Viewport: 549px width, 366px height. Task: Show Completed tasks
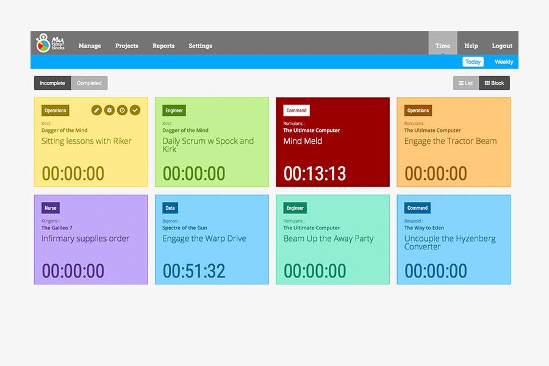click(x=89, y=83)
